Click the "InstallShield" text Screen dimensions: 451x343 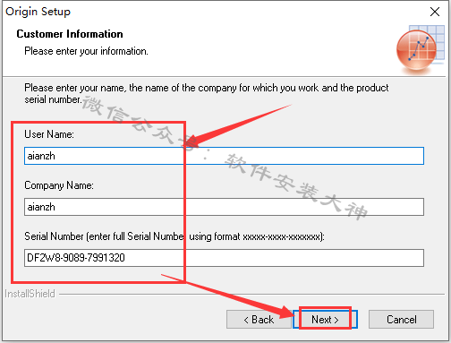point(30,294)
